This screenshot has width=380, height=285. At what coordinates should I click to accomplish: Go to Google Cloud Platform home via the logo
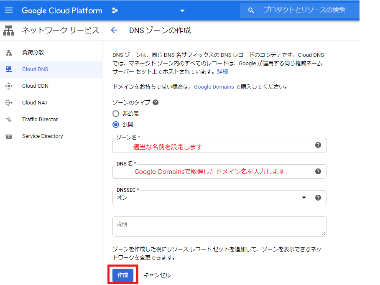pyautogui.click(x=62, y=10)
